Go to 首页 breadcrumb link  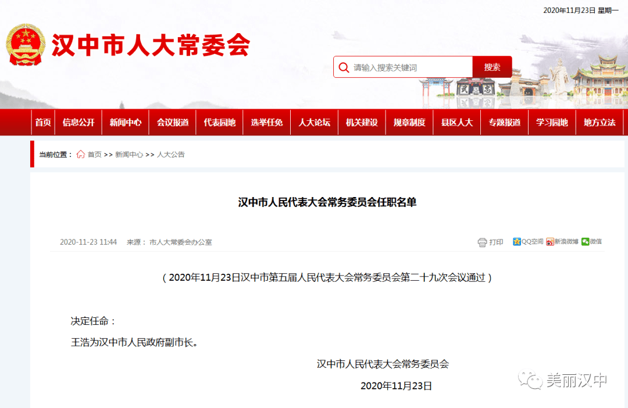coord(95,155)
